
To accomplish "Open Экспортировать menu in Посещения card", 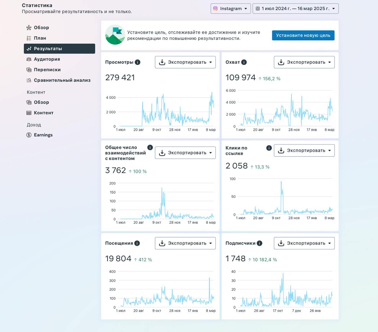I will tap(185, 243).
